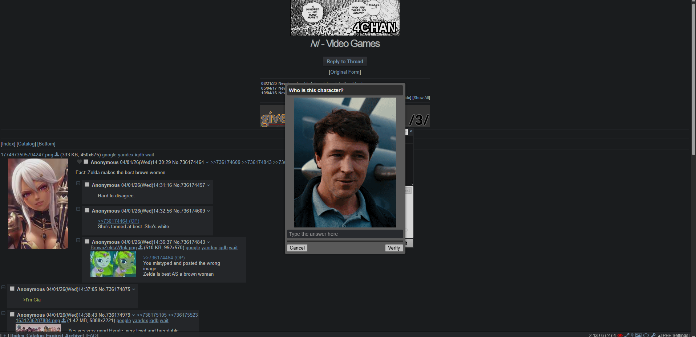Follow backlink >>736175523 on post 736174979
Screen dimensions: 696x337
point(183,315)
